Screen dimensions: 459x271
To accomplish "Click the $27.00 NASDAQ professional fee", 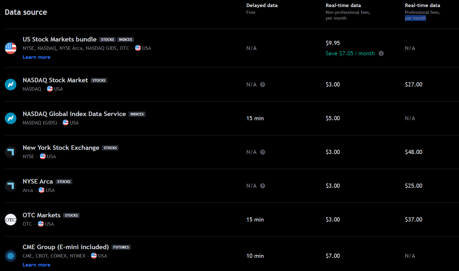I will tap(414, 85).
